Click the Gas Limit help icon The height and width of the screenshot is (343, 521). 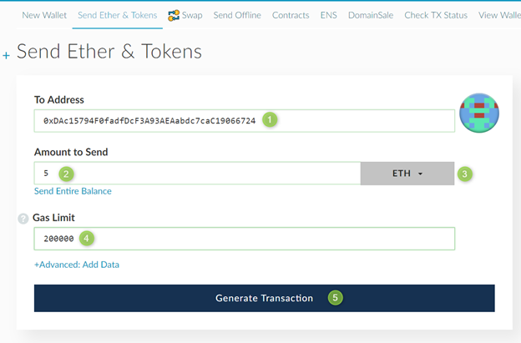tap(23, 219)
